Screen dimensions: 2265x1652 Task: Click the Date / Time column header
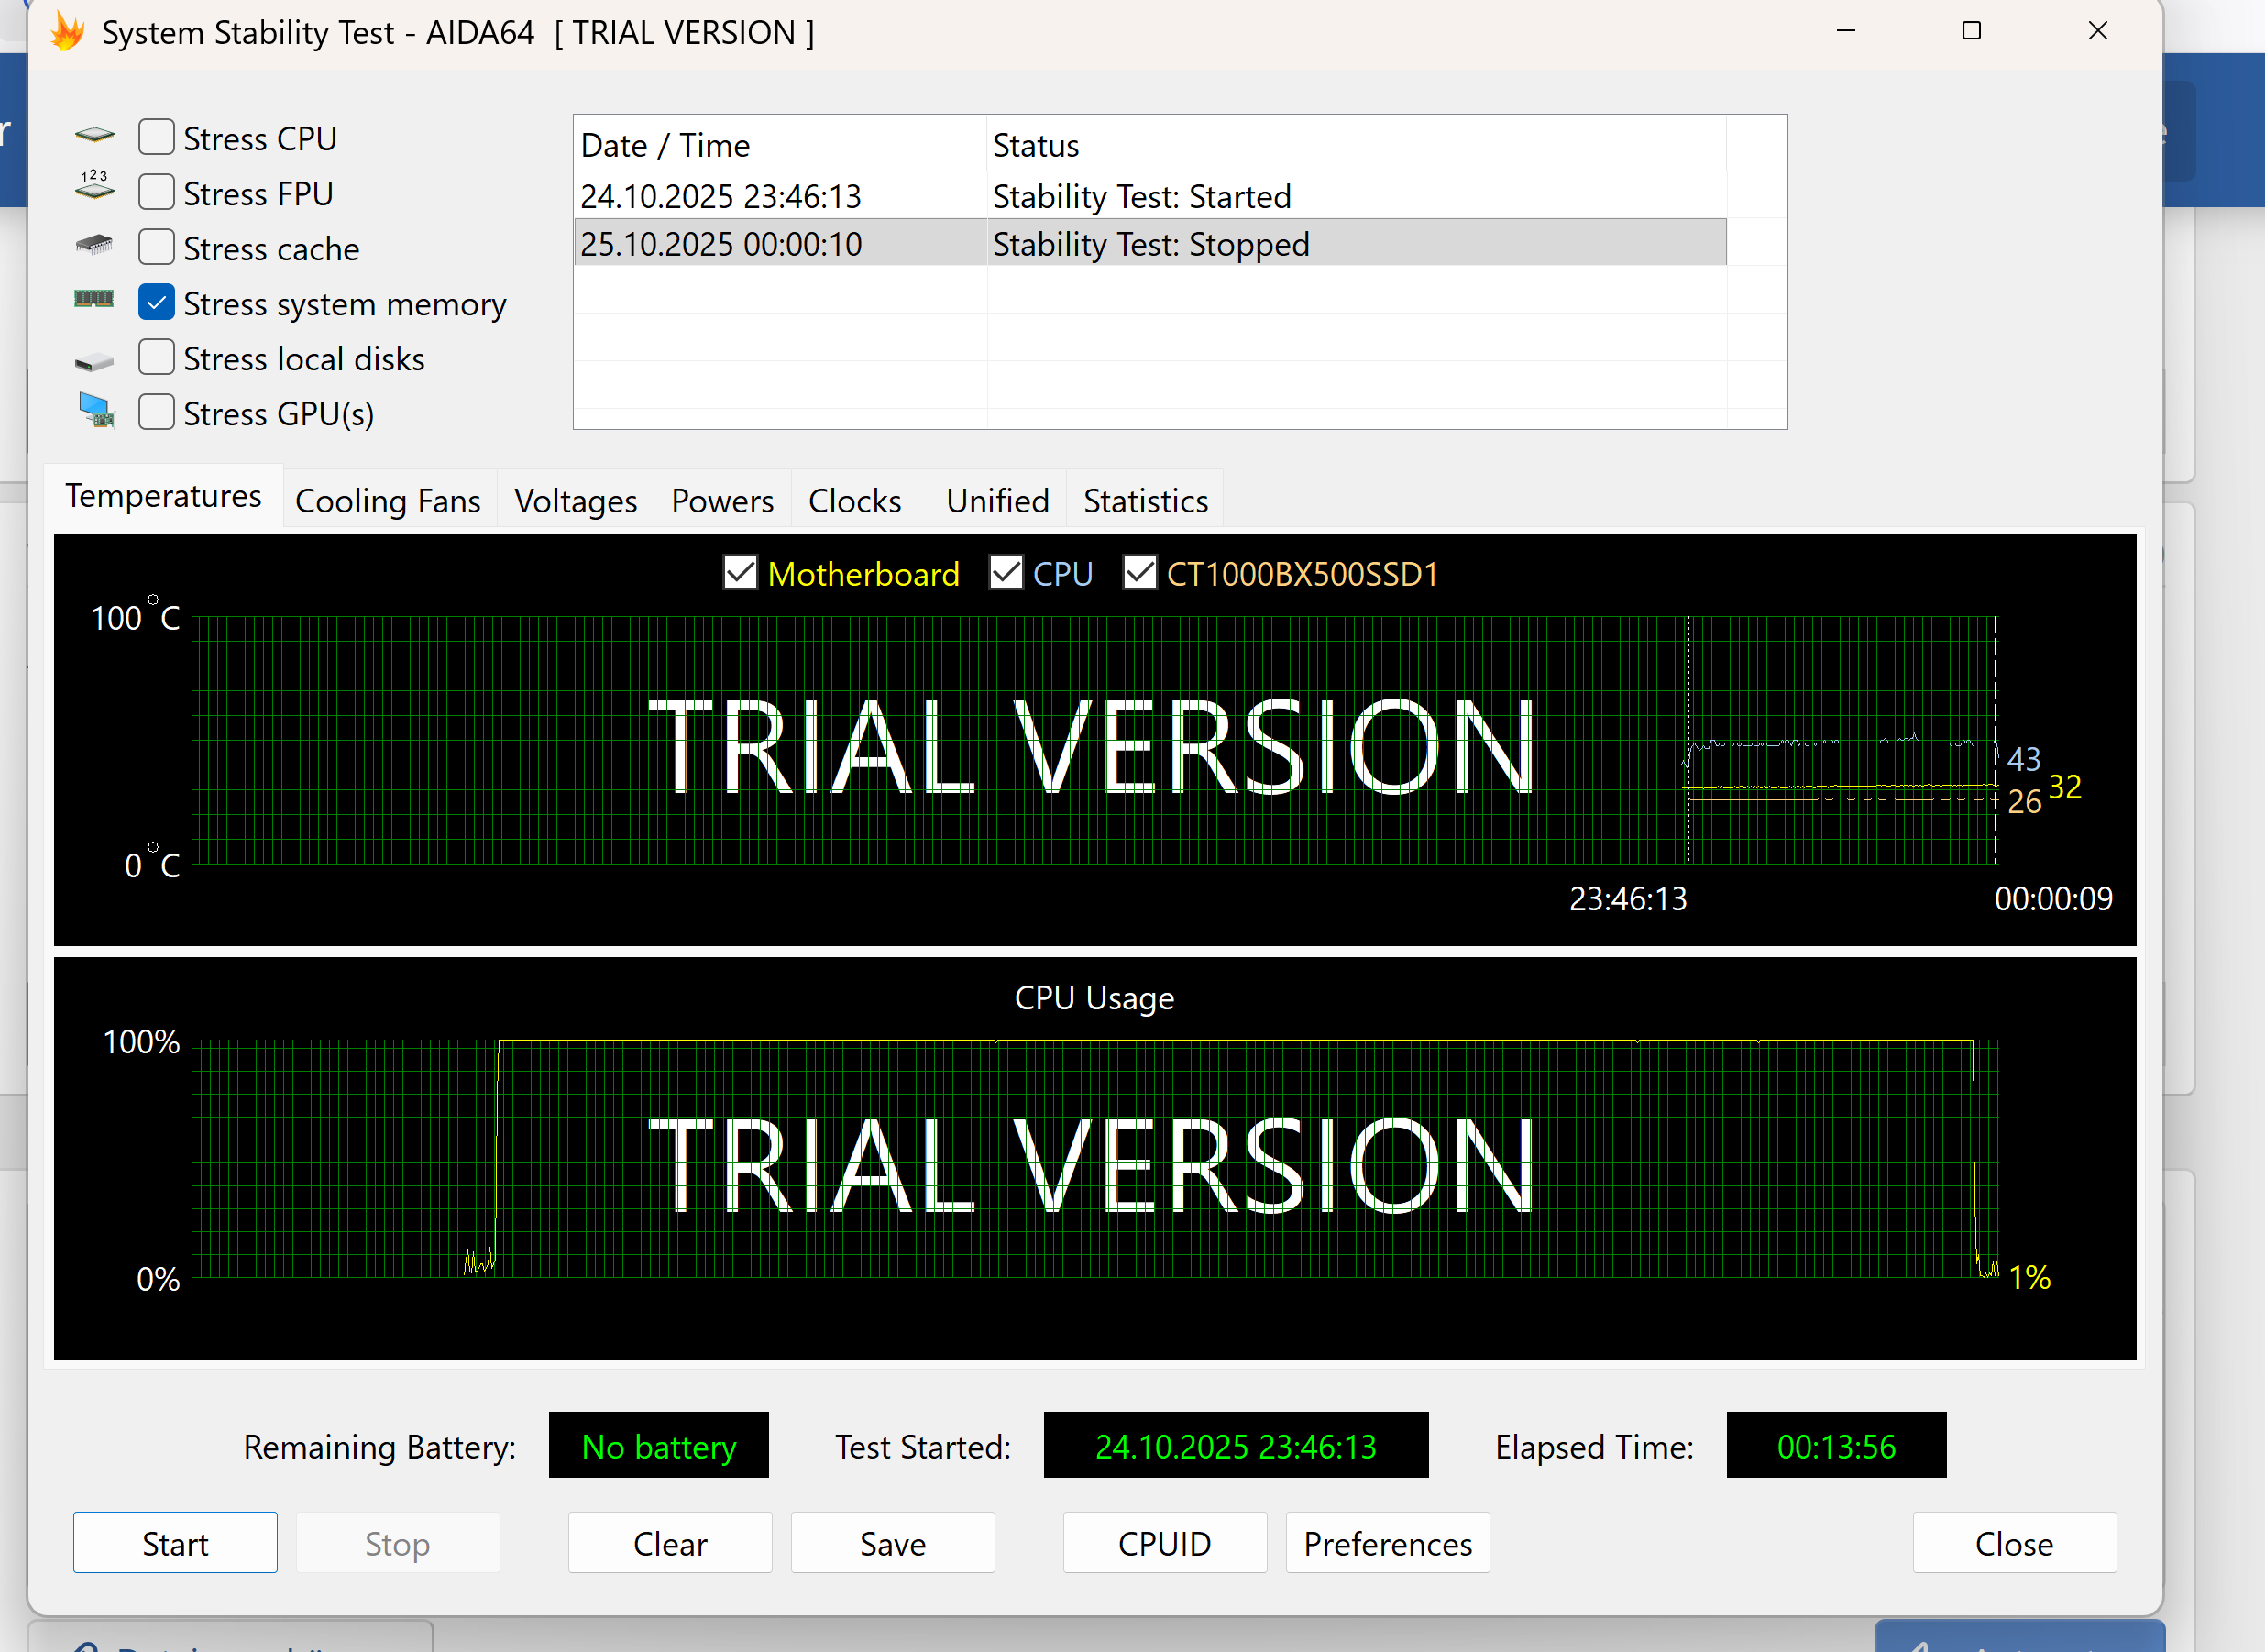780,146
